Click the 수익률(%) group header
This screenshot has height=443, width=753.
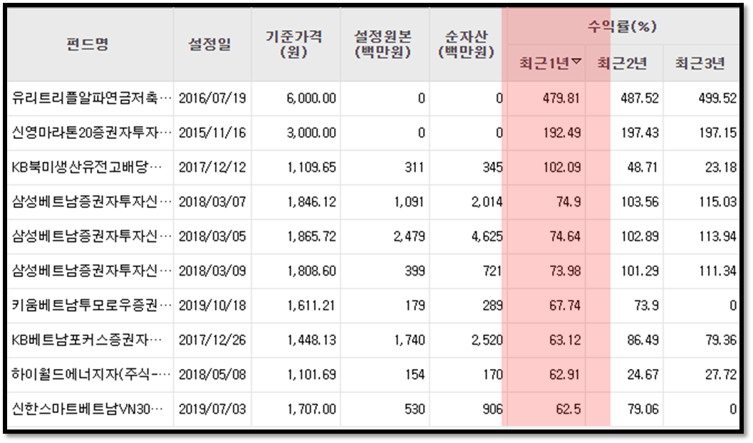[622, 26]
